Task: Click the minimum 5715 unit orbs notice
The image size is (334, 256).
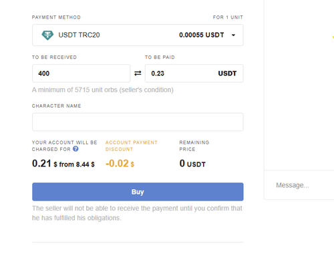Action: pos(103,90)
